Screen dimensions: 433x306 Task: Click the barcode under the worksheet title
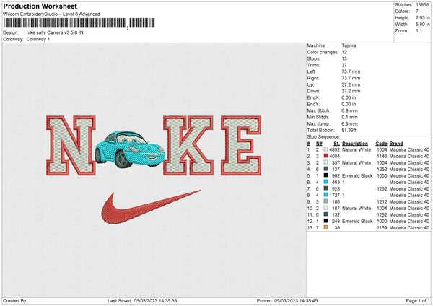(x=79, y=23)
